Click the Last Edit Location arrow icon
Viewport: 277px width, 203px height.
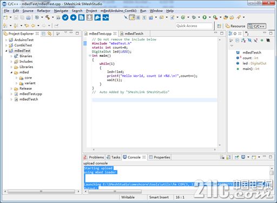[x=27, y=25]
